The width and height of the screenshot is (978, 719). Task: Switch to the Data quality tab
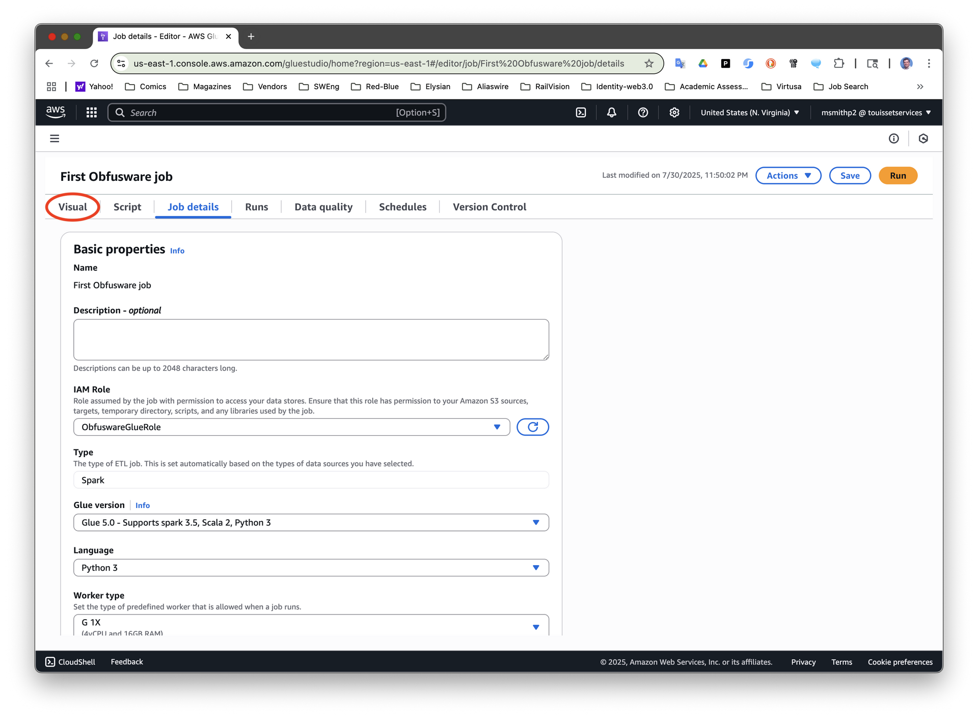click(x=323, y=207)
